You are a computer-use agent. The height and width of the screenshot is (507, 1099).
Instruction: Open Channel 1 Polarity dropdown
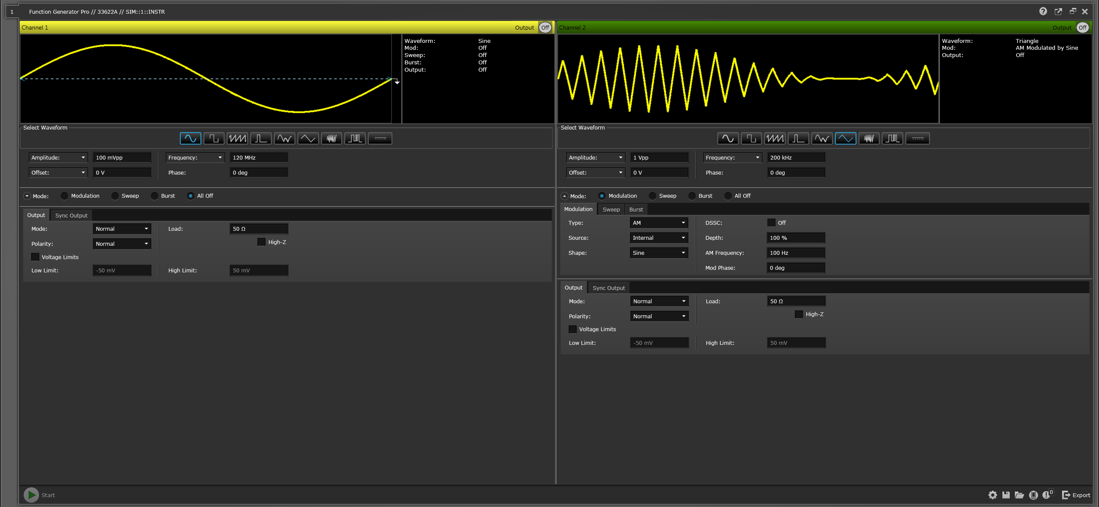click(122, 244)
